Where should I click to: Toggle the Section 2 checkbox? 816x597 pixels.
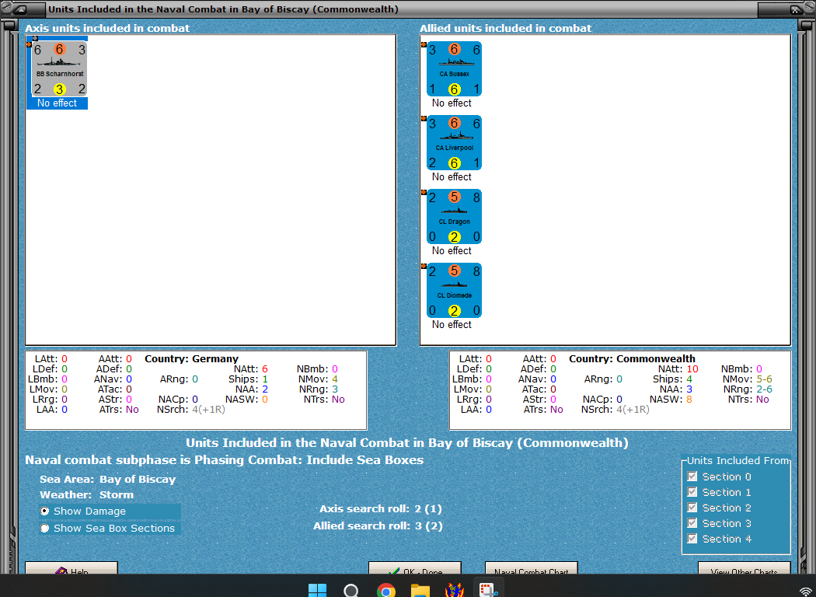point(692,508)
